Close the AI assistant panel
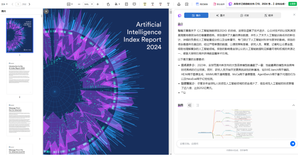 tap(294, 15)
